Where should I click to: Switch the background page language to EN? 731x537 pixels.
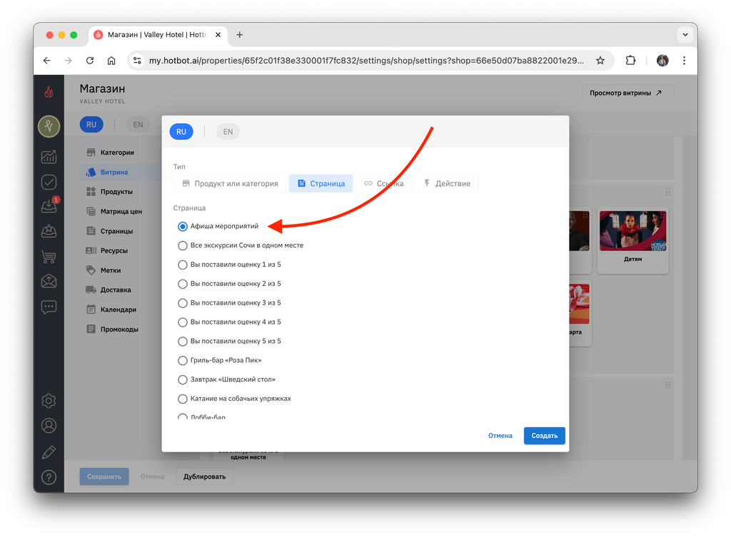click(x=138, y=125)
